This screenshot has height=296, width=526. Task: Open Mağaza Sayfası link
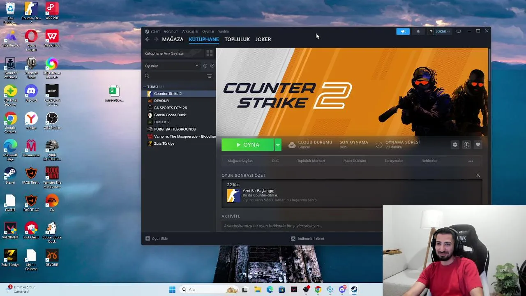pos(240,161)
